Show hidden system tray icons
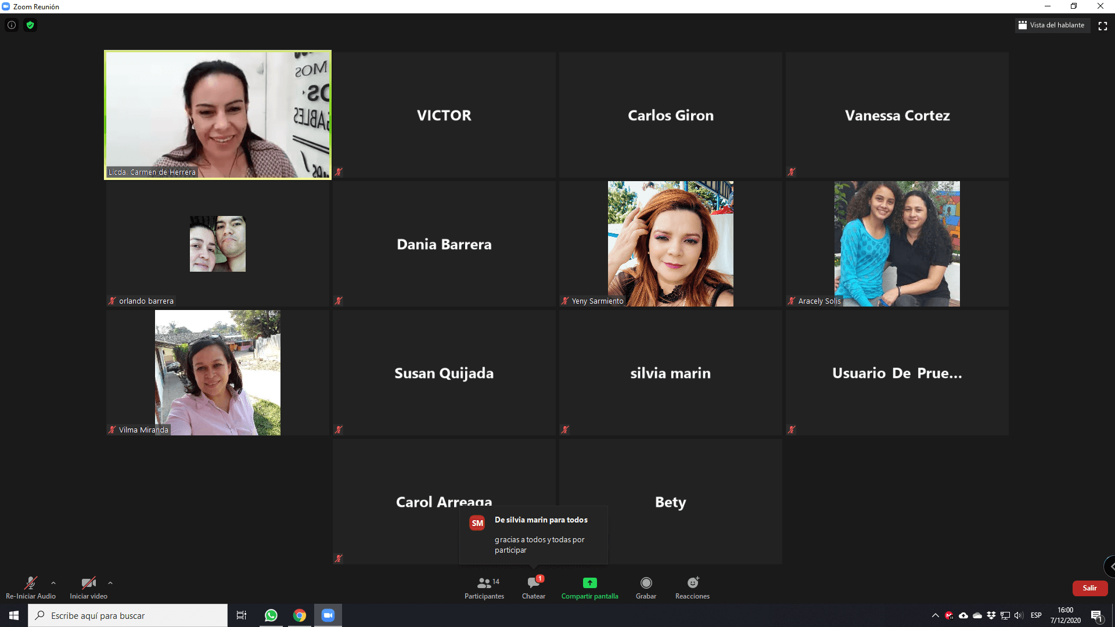 [935, 615]
